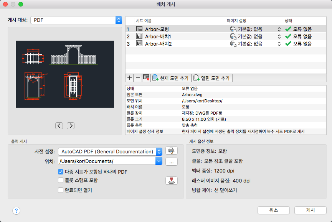
Task: Click the 맞춤 축척 plot scale value
Action: click(x=190, y=125)
